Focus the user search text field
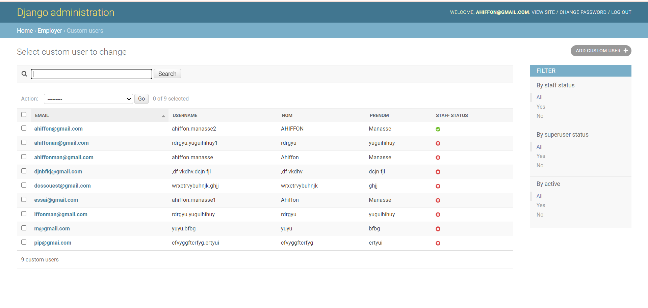 [x=92, y=74]
